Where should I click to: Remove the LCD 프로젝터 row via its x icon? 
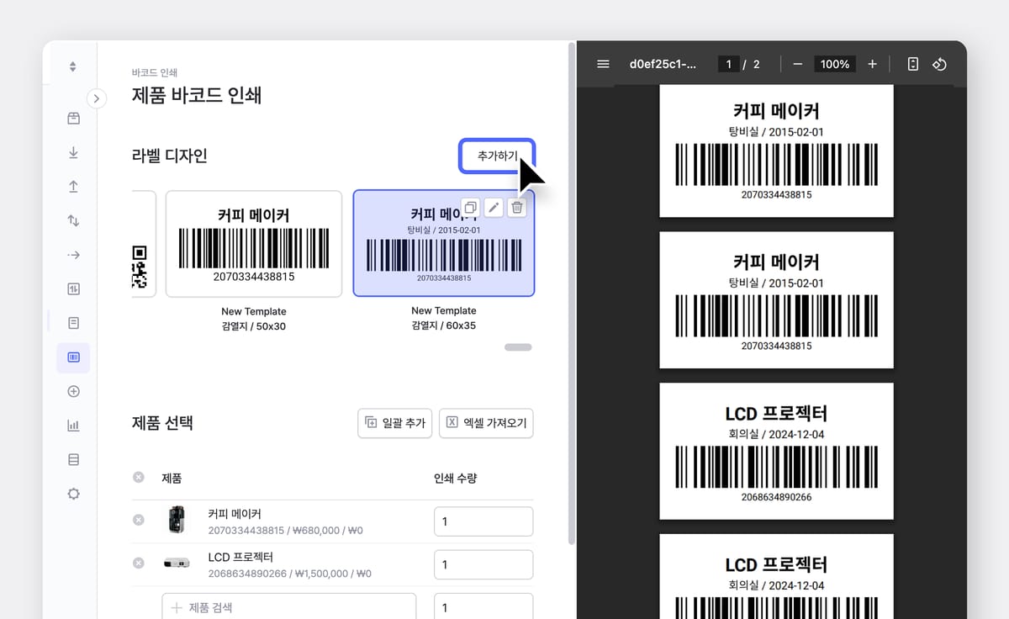139,563
